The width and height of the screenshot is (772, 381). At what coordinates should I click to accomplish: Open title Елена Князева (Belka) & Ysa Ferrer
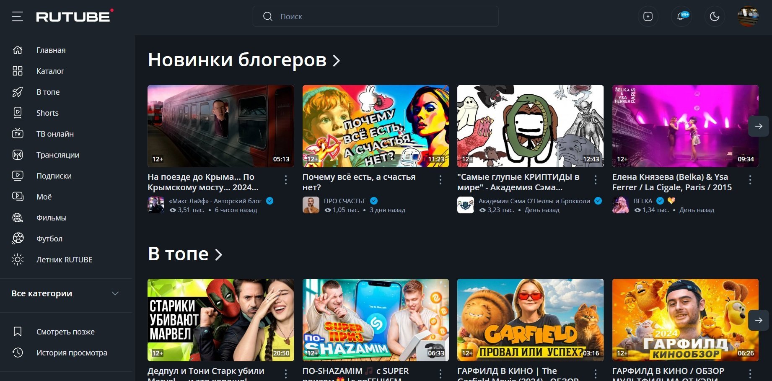[672, 182]
